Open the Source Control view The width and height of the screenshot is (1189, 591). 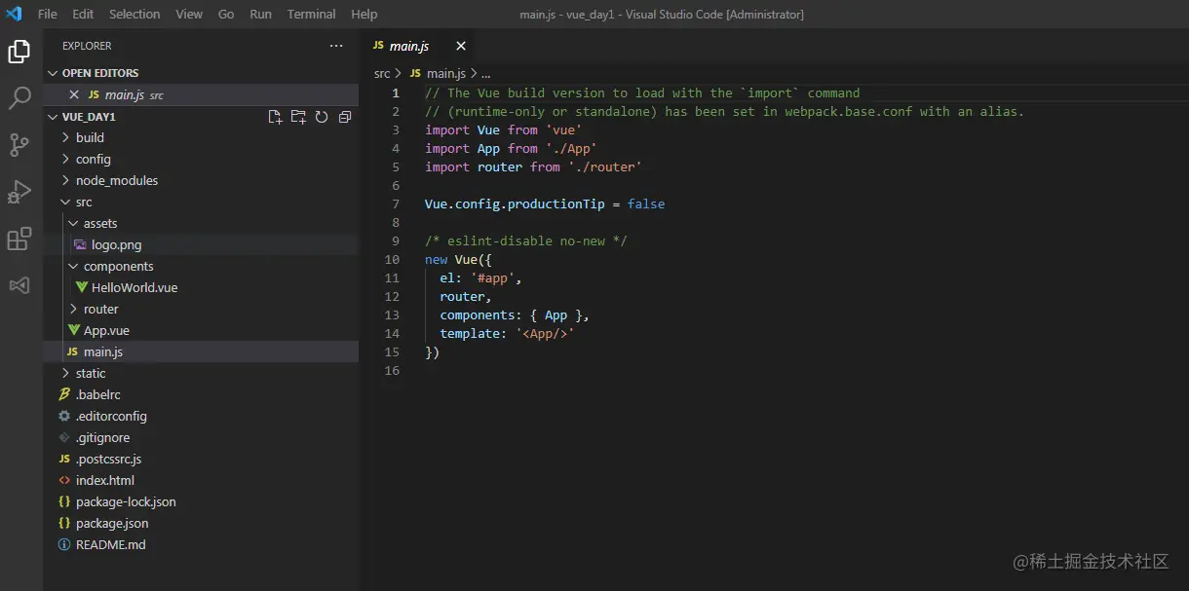(19, 145)
